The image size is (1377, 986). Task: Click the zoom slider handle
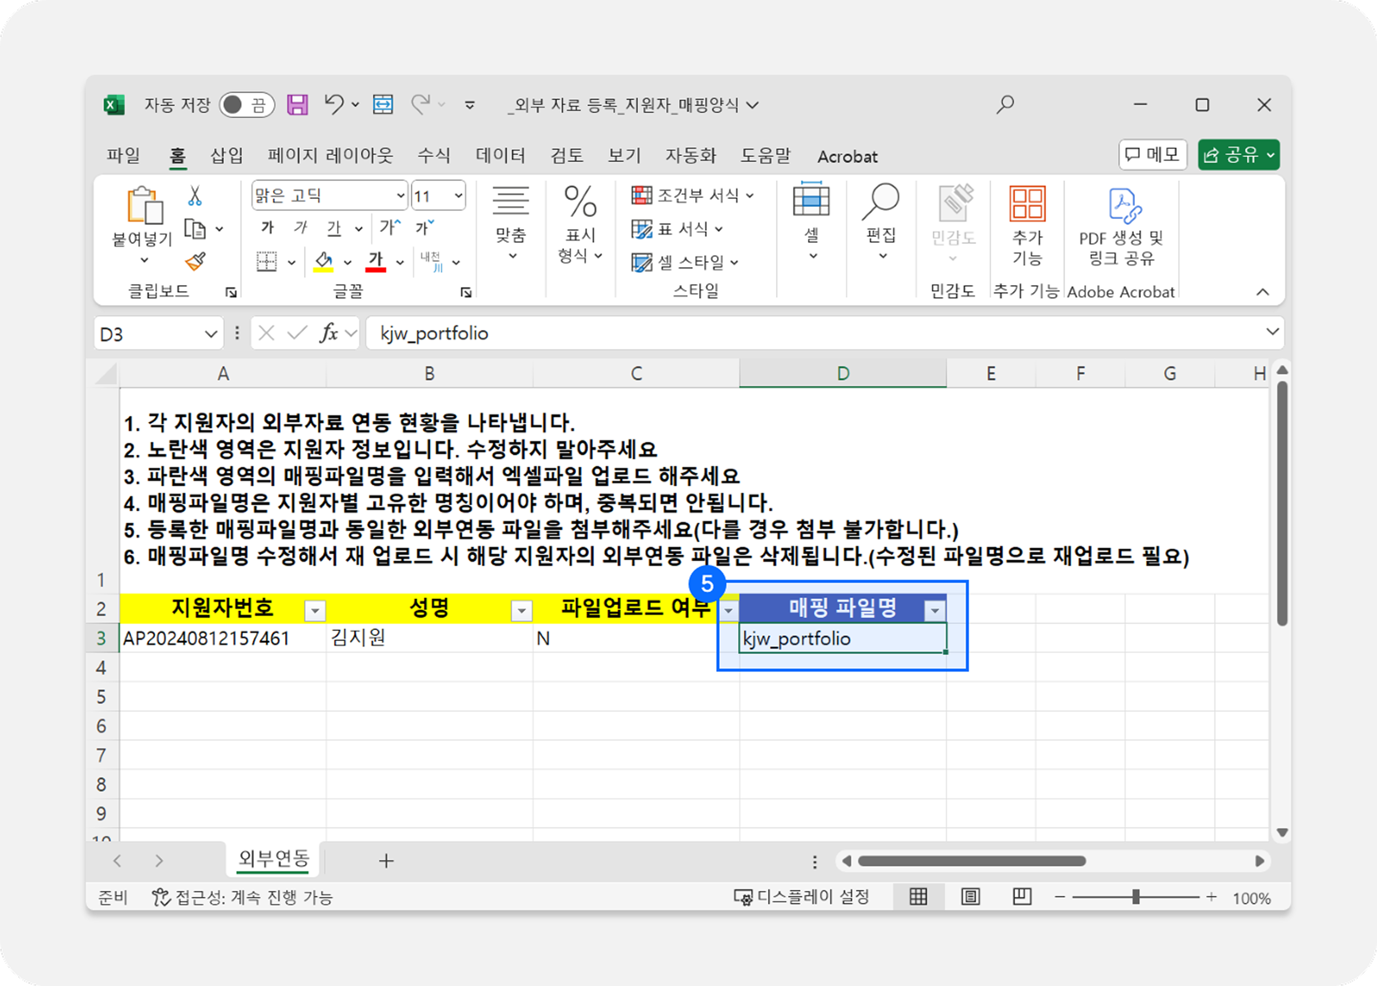pyautogui.click(x=1136, y=897)
